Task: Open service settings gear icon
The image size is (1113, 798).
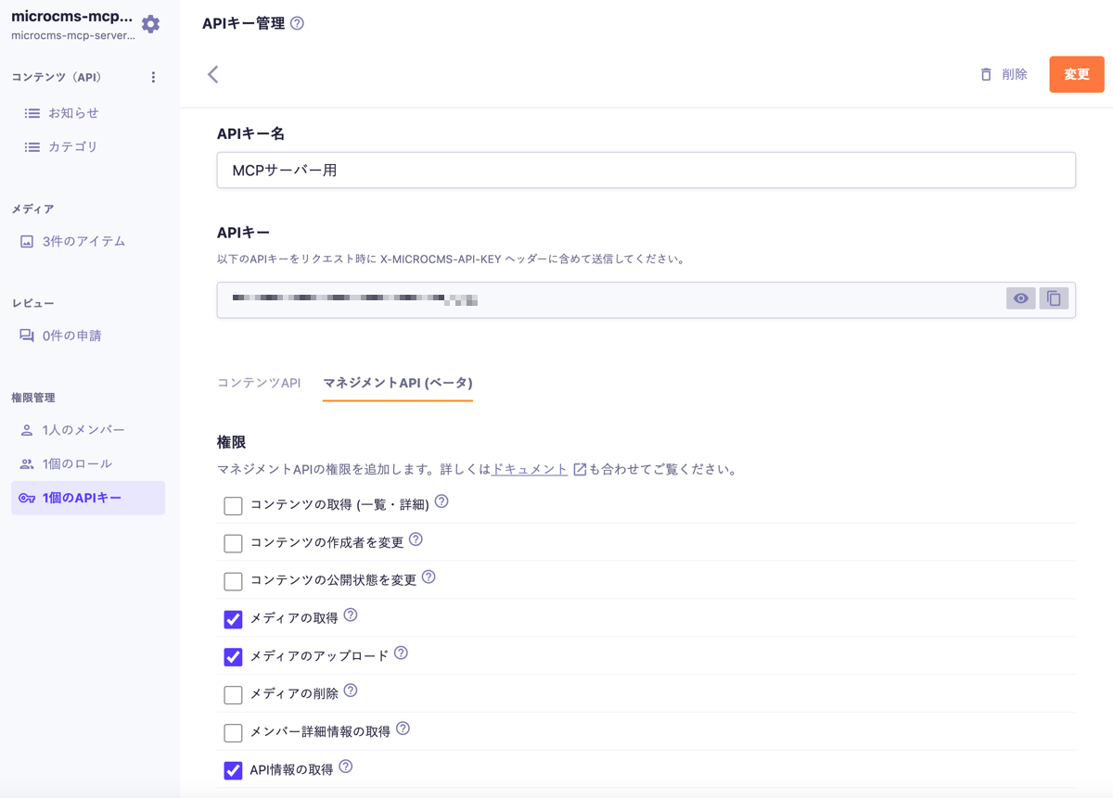Action: pos(150,24)
